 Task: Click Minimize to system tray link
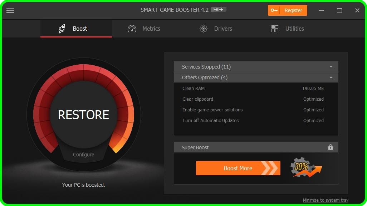point(326,200)
